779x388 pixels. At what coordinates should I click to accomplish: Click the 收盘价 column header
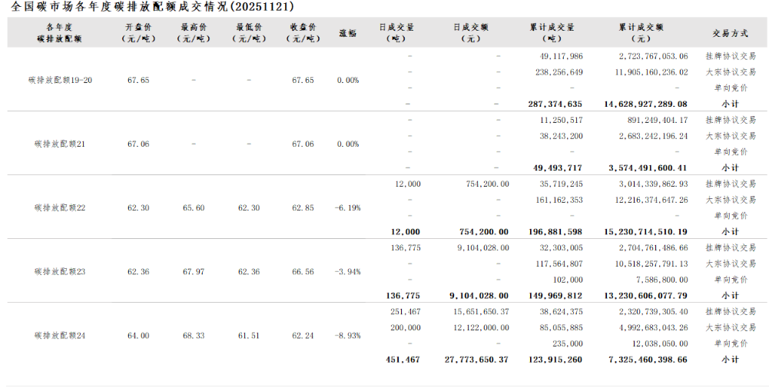pyautogui.click(x=303, y=33)
